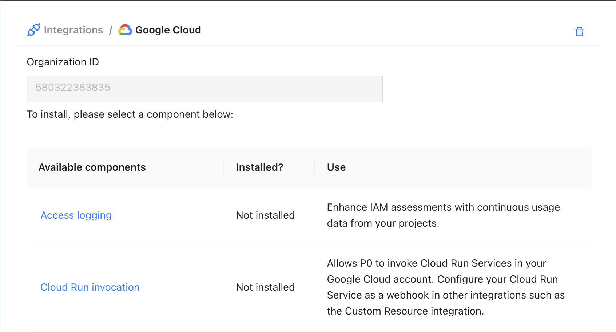Click the install instruction text
The image size is (616, 332).
(x=130, y=114)
